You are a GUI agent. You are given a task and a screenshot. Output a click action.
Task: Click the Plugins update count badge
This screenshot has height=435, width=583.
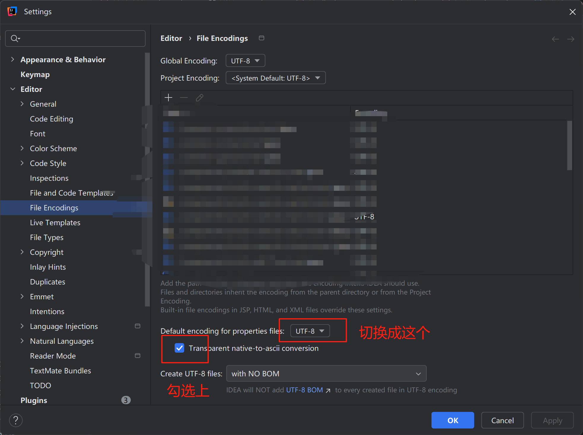tap(126, 400)
